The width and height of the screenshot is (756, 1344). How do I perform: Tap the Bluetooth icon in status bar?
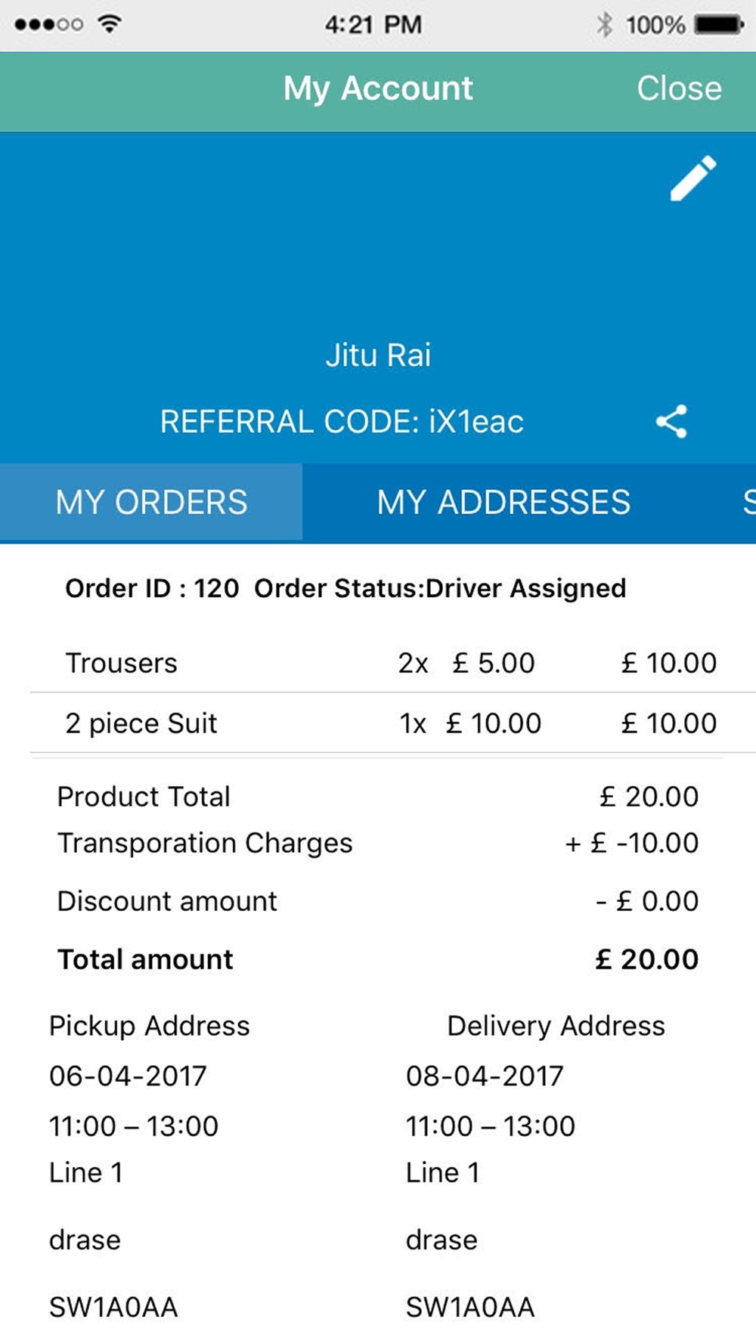(604, 25)
